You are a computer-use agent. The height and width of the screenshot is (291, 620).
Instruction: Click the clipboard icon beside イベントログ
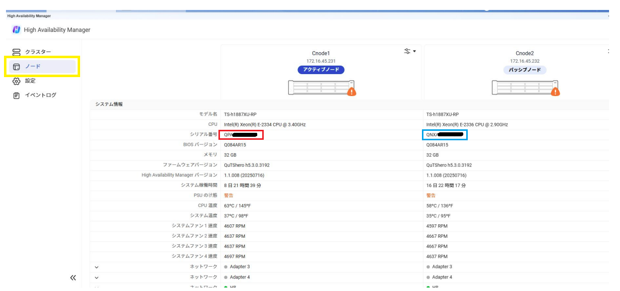tap(16, 96)
